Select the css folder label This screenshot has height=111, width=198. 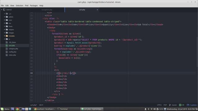(10, 23)
